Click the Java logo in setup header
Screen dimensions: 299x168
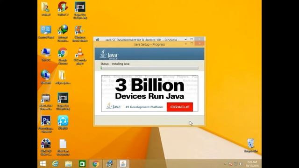(x=109, y=54)
